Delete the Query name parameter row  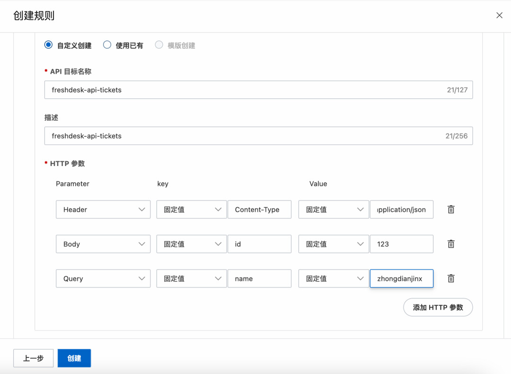click(x=451, y=278)
